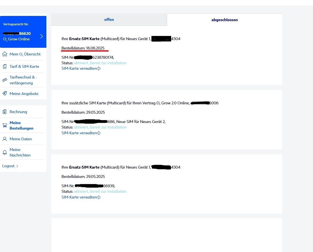Click Bestelldatum 29.05.2025 of SIM 36939 order
This screenshot has height=252, width=313.
tap(83, 177)
